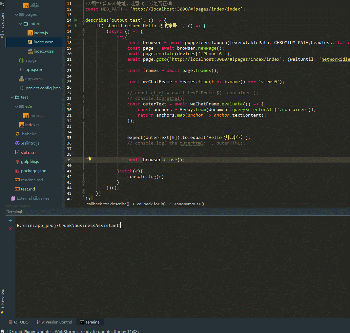Select gulpfile.js in the project tree
This screenshot has width=350, height=333.
coord(30,162)
